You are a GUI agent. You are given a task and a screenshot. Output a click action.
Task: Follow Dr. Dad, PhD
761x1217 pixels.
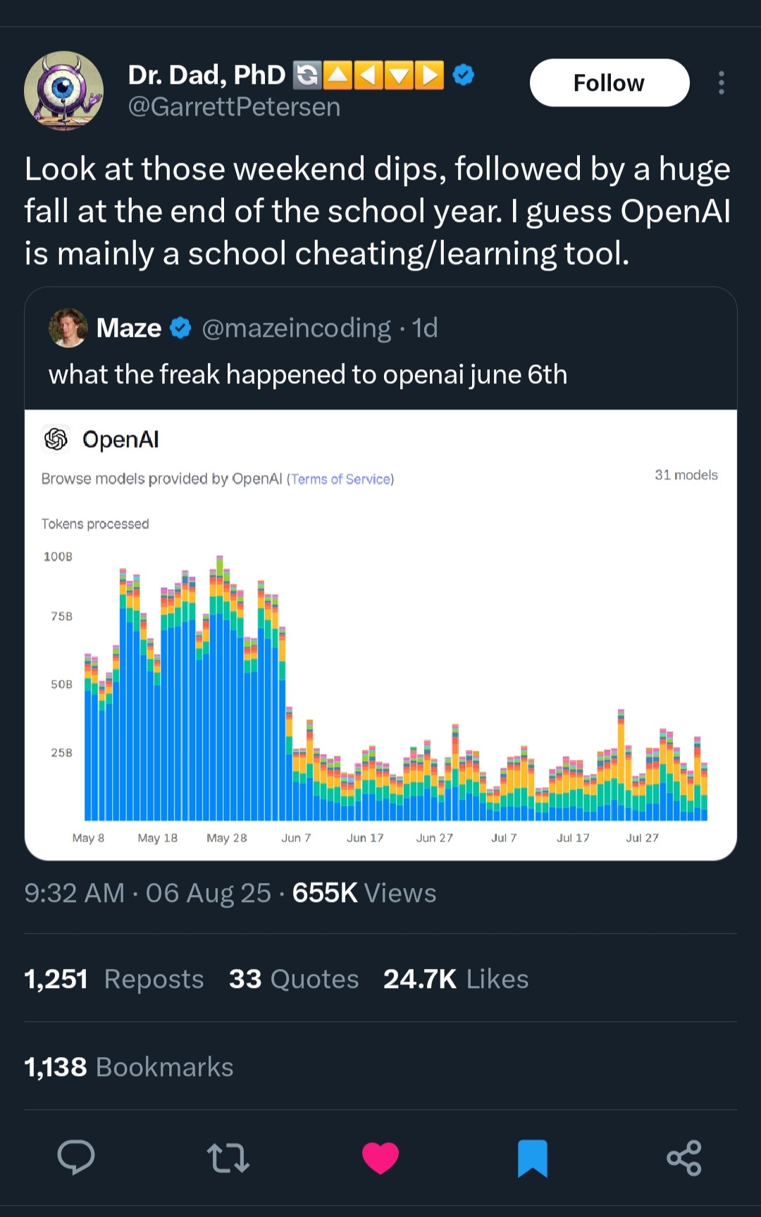(x=609, y=82)
